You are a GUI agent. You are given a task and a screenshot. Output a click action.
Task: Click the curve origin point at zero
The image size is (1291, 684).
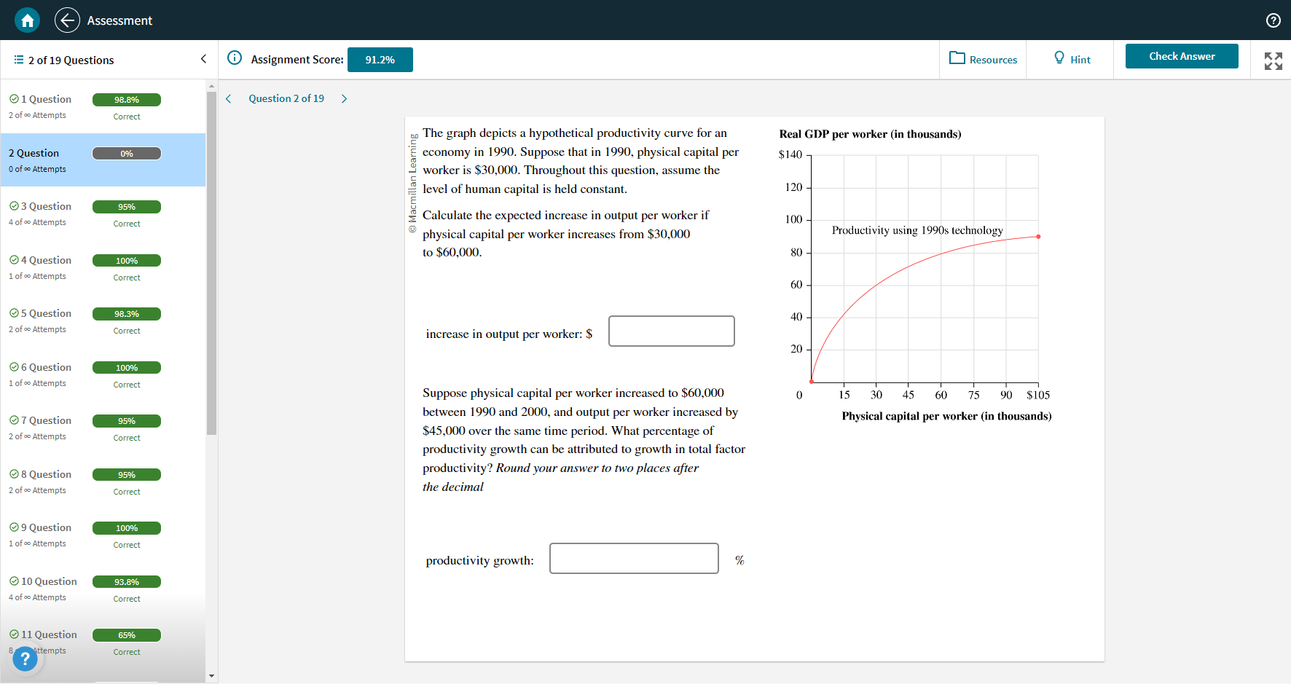(812, 381)
